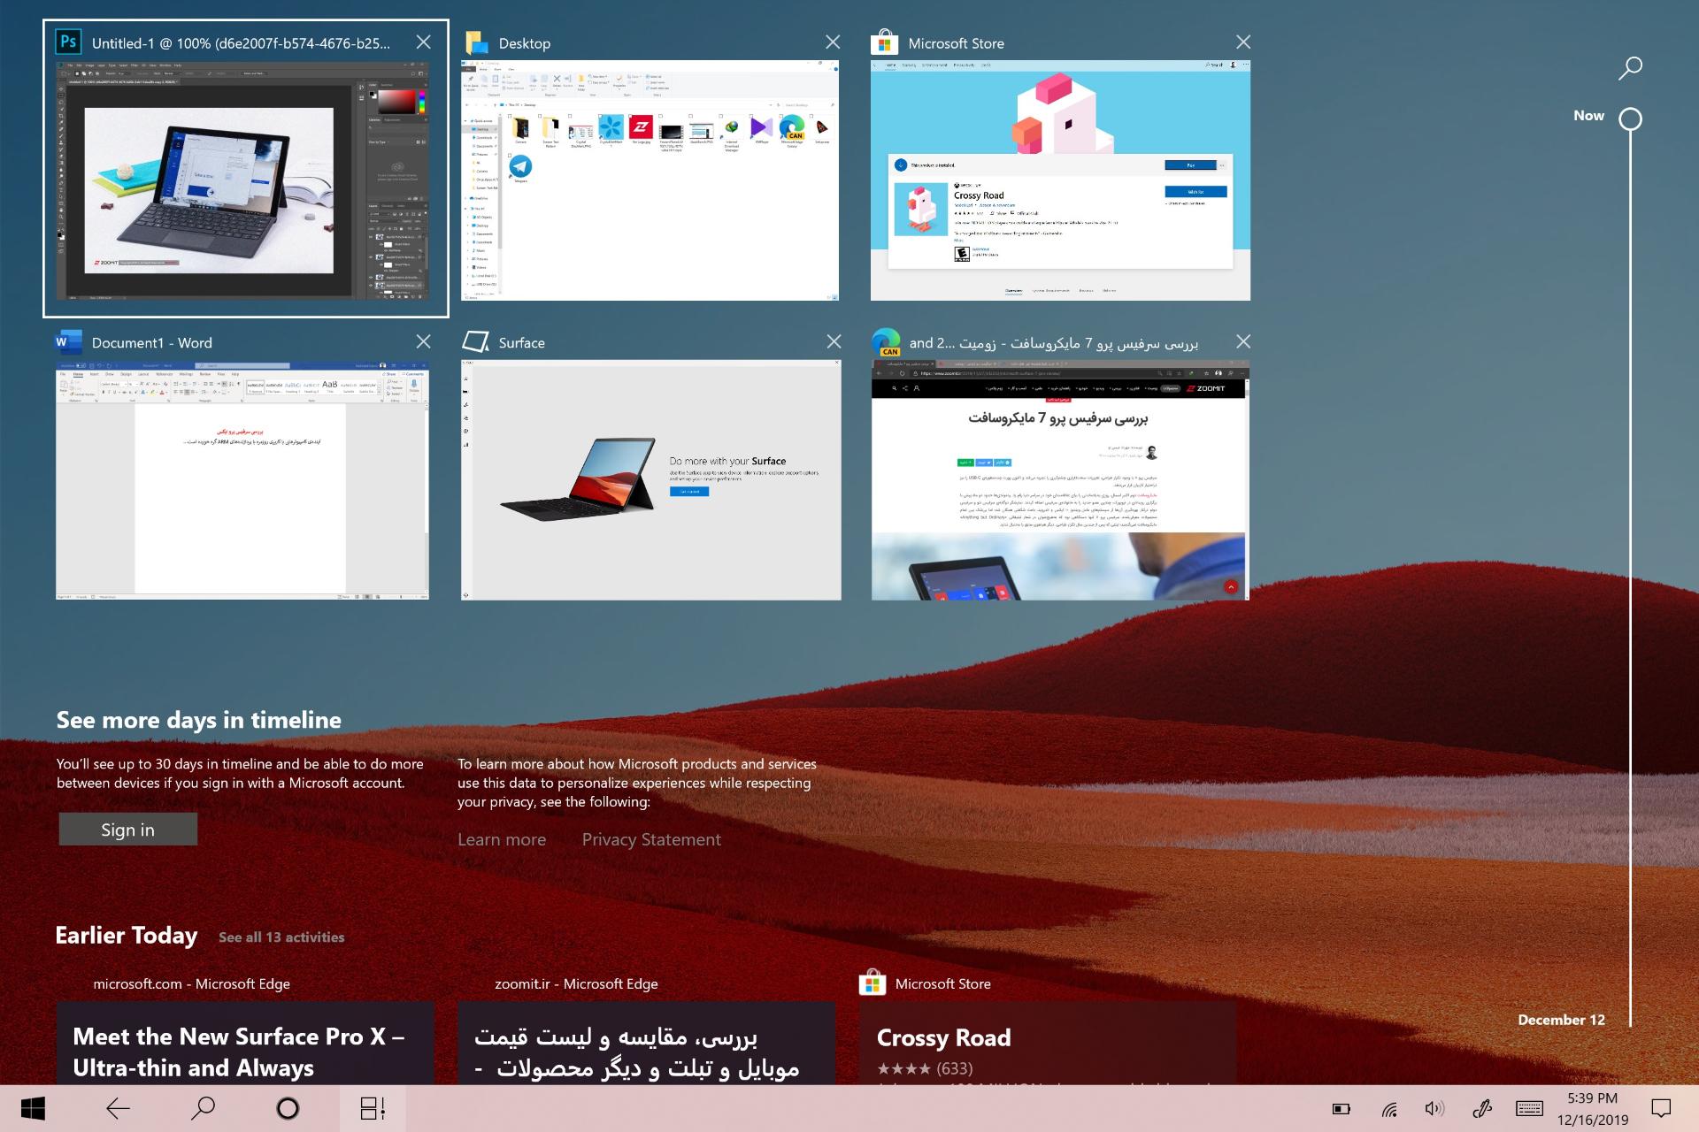Image resolution: width=1699 pixels, height=1132 pixels.
Task: Click the Now marker on the timeline
Action: 1630,119
